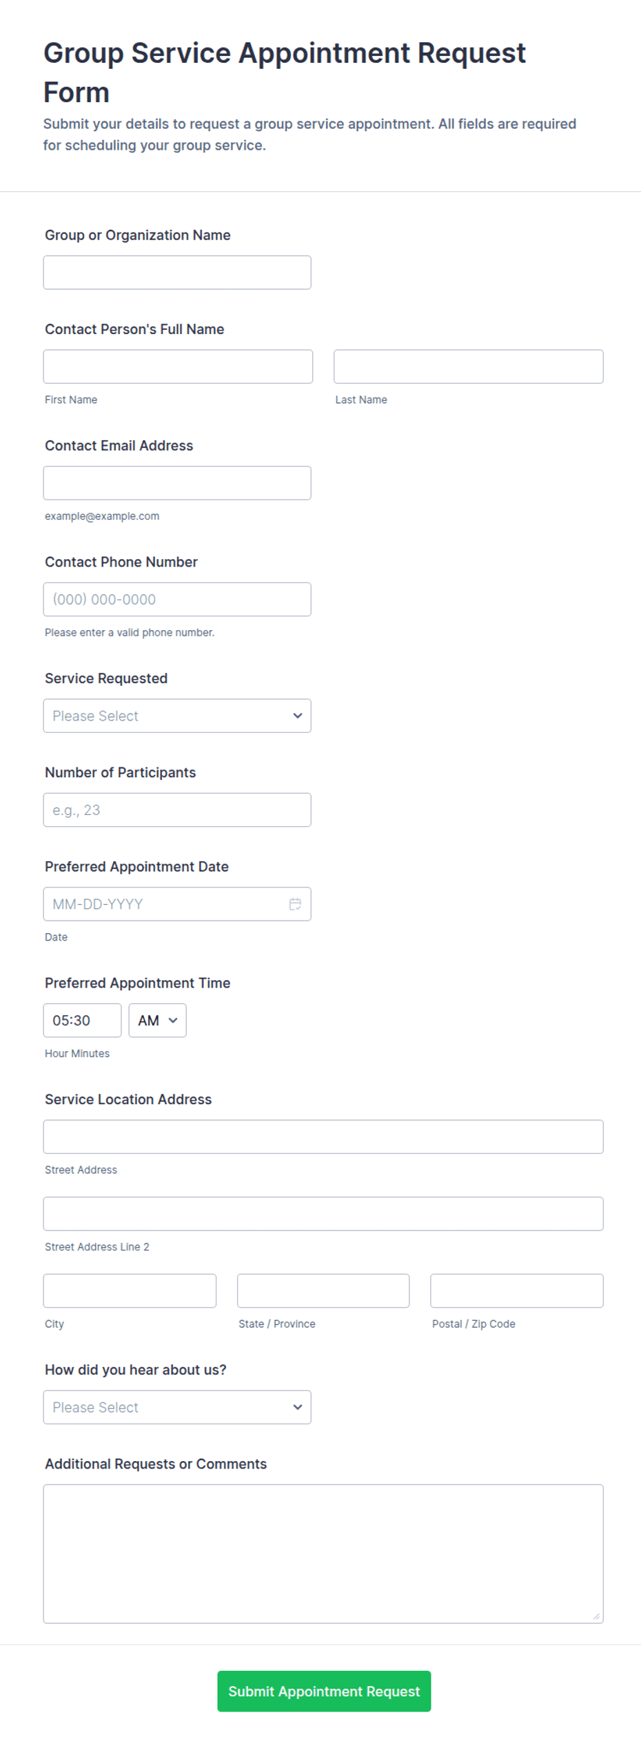Expand How did you hear about us dropdown
The image size is (641, 1746).
177,1407
